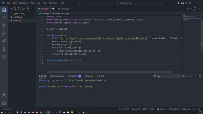
Task: Create a new file in Explorer
Action: coord(15,9)
